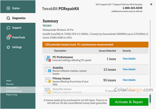Open the Recovery link
Image resolution: width=156 pixels, height=109 pixels.
point(10,84)
